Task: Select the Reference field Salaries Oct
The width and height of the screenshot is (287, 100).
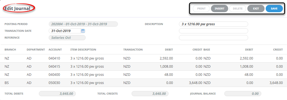Action: (67, 38)
